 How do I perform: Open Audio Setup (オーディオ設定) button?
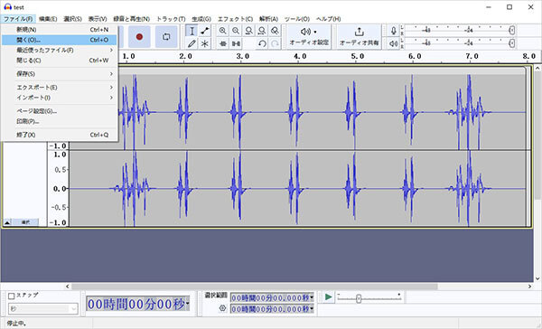(309, 37)
